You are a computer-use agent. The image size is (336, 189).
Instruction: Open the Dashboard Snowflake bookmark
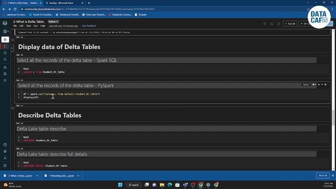pos(67,15)
